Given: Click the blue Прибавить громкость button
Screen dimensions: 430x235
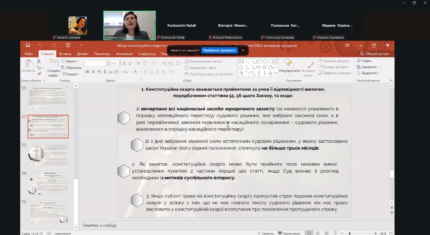Looking at the screenshot, I should 219,50.
